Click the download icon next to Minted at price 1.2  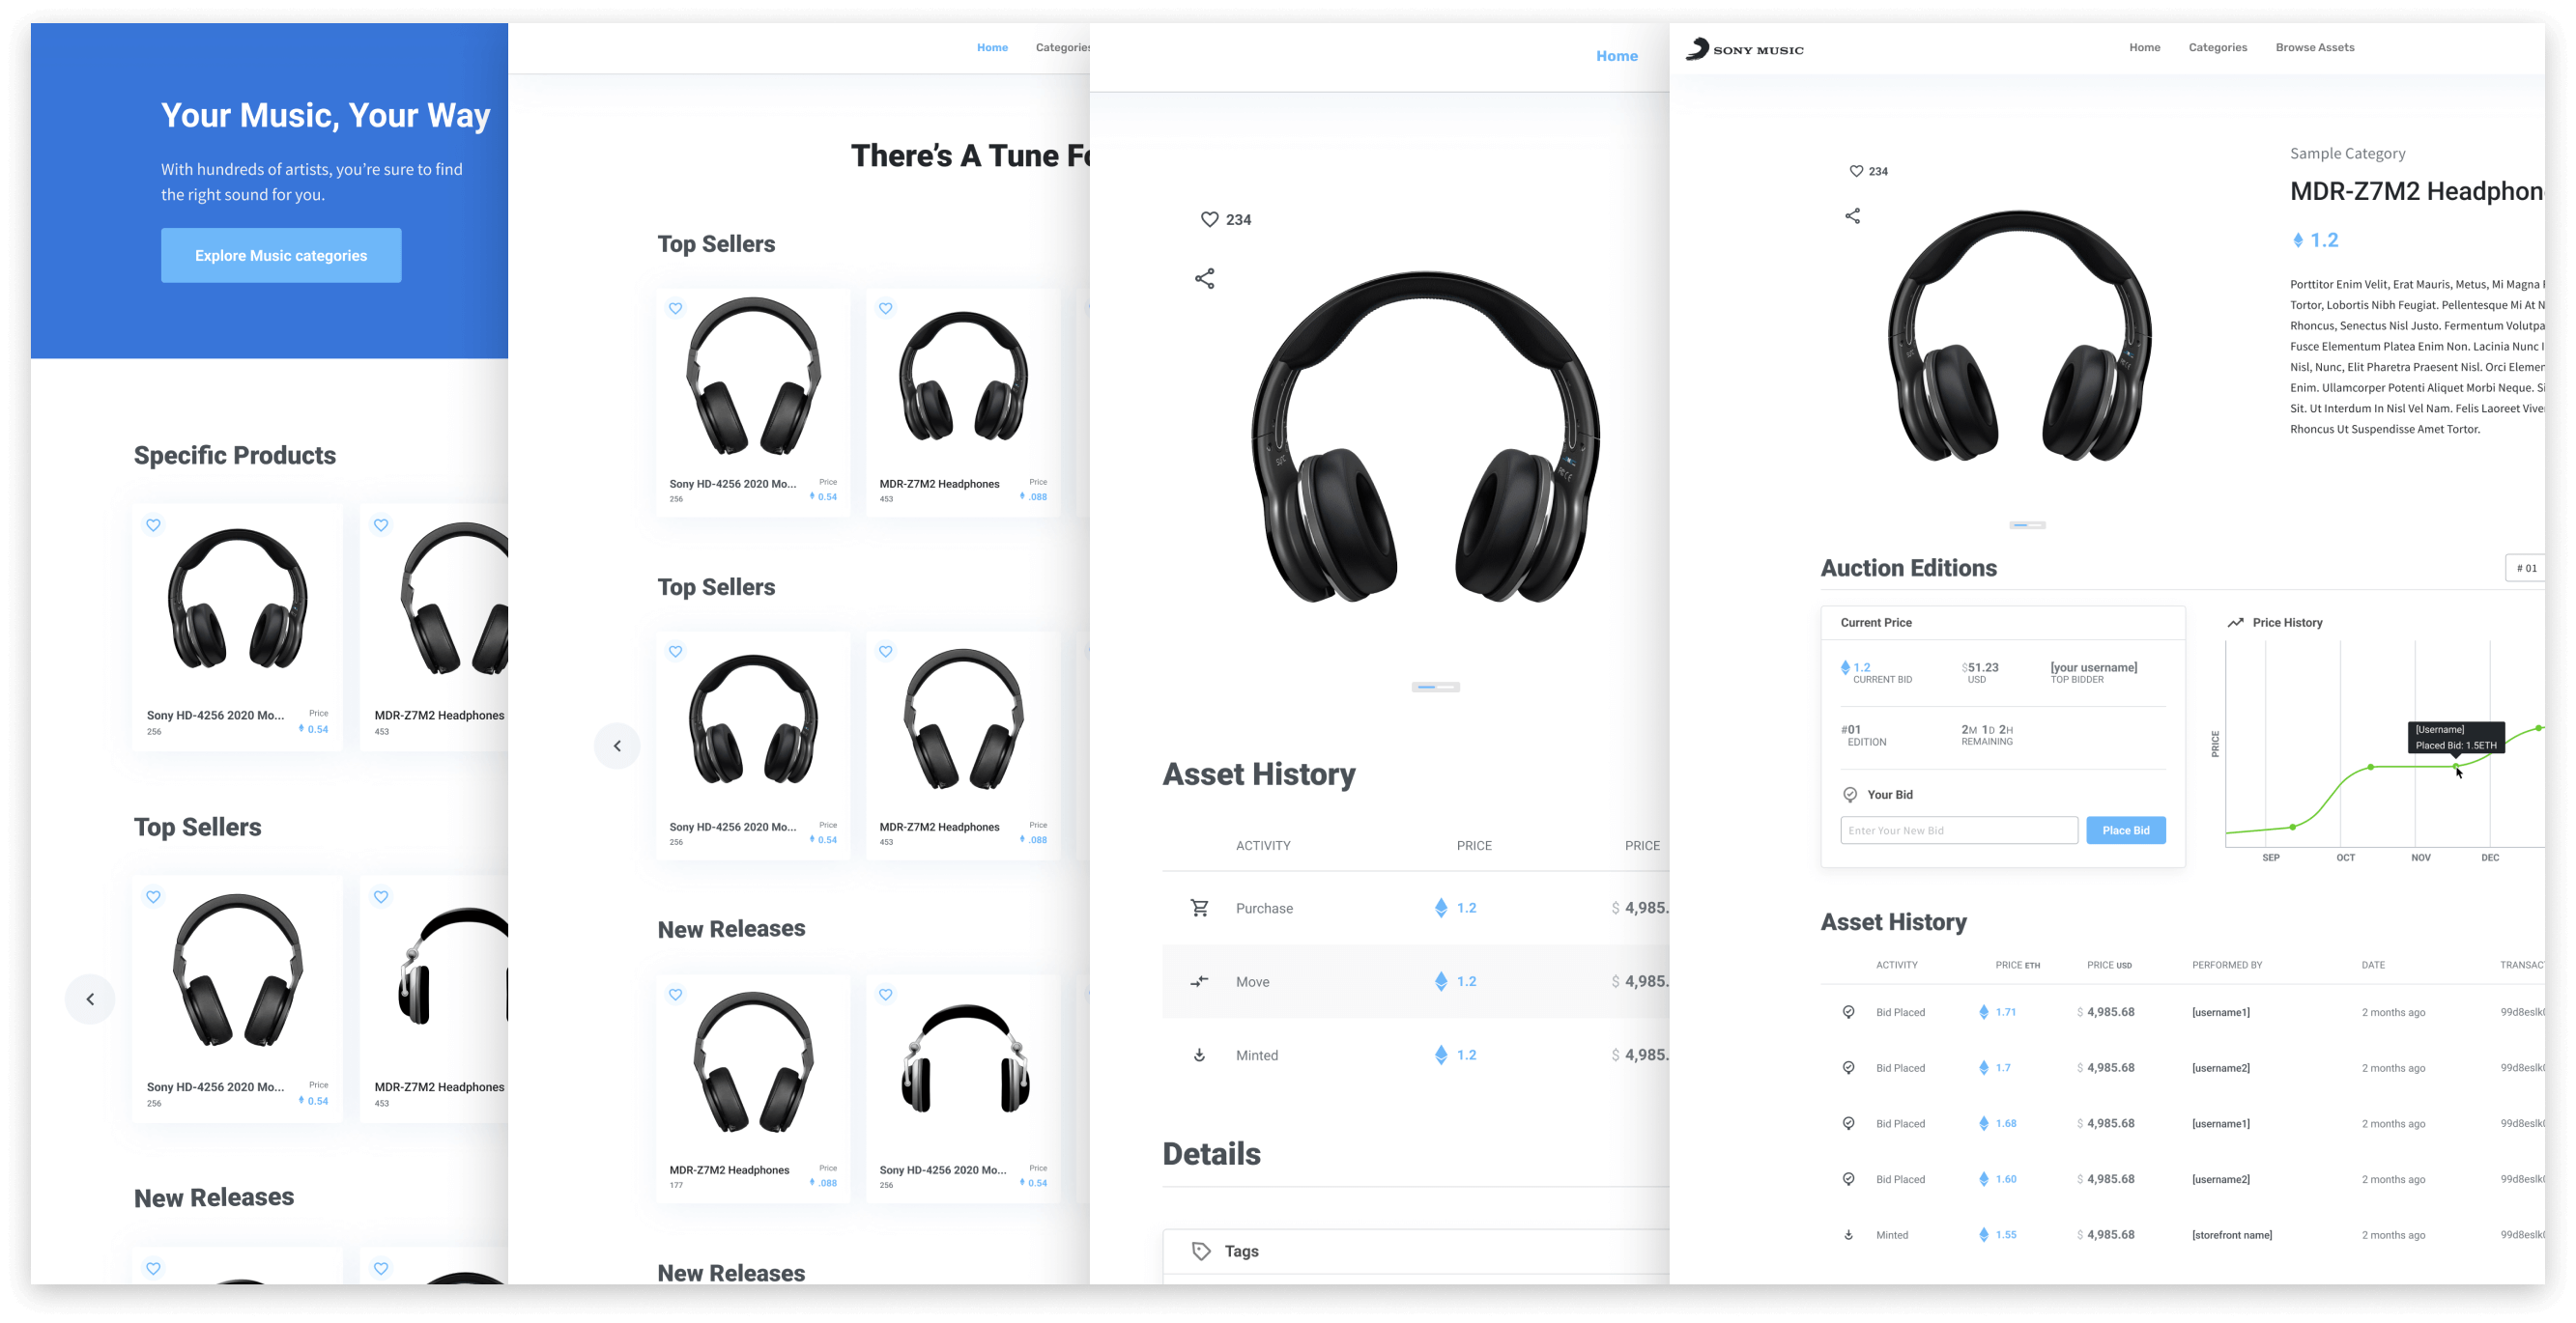click(1199, 1056)
